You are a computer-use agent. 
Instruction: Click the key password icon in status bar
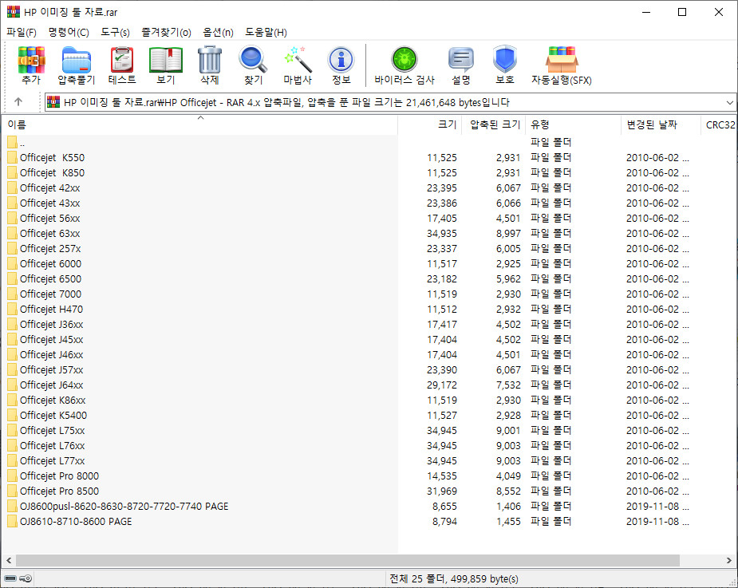coord(26,578)
